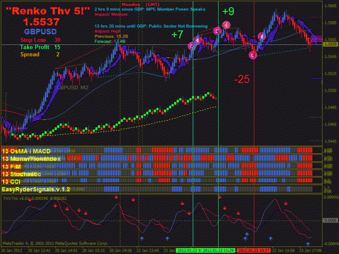Open the Public Sector Net Borrowing news line
Screen dimensions: 339x254
coord(151,26)
